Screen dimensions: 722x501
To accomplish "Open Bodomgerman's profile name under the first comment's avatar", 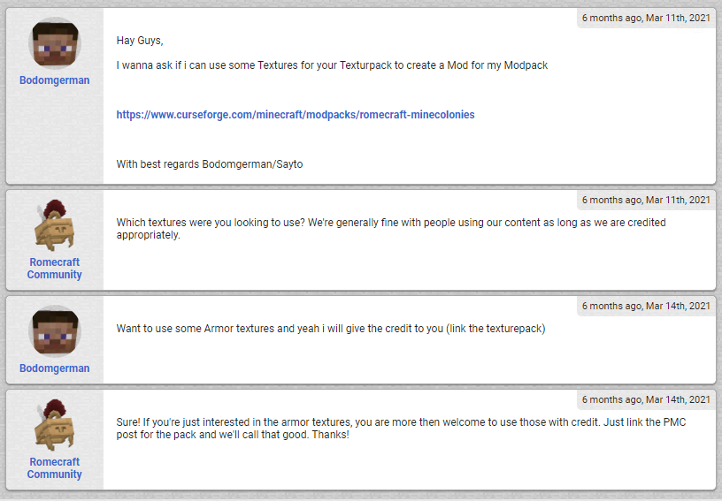I will click(x=55, y=80).
